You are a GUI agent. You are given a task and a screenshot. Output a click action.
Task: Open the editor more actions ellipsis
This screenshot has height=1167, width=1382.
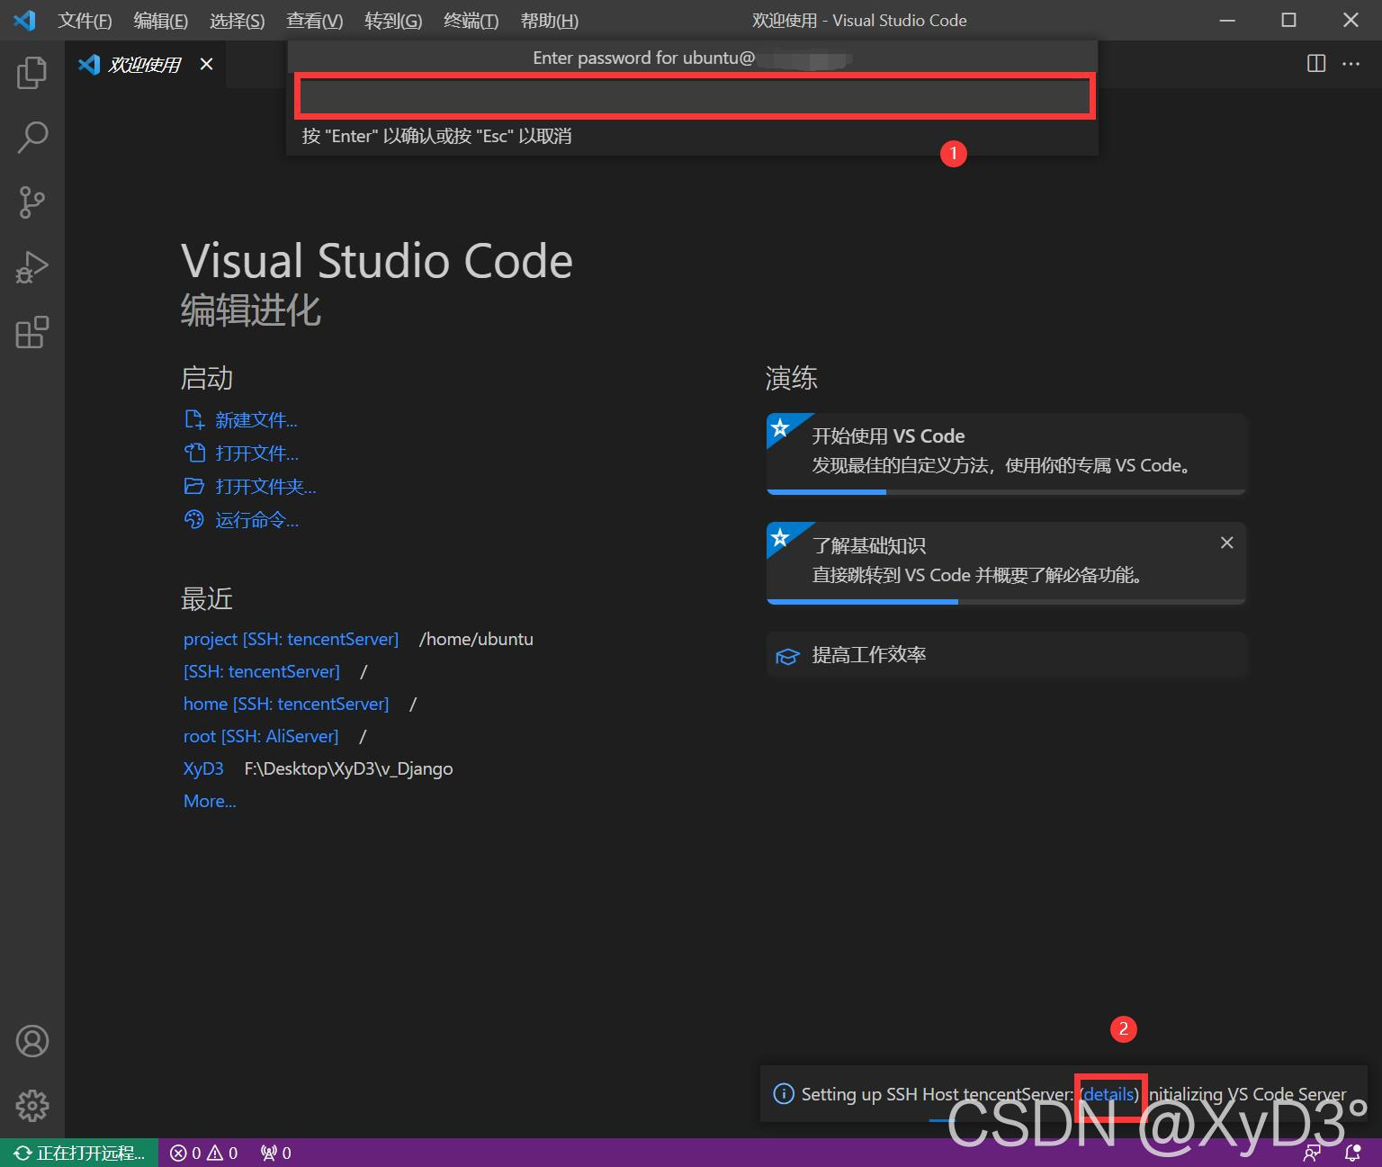click(x=1351, y=63)
